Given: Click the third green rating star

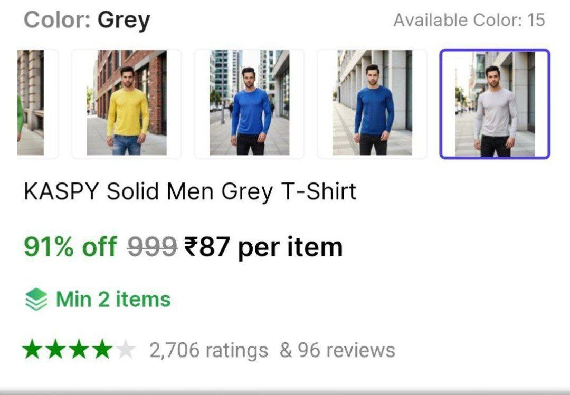Looking at the screenshot, I should 79,350.
